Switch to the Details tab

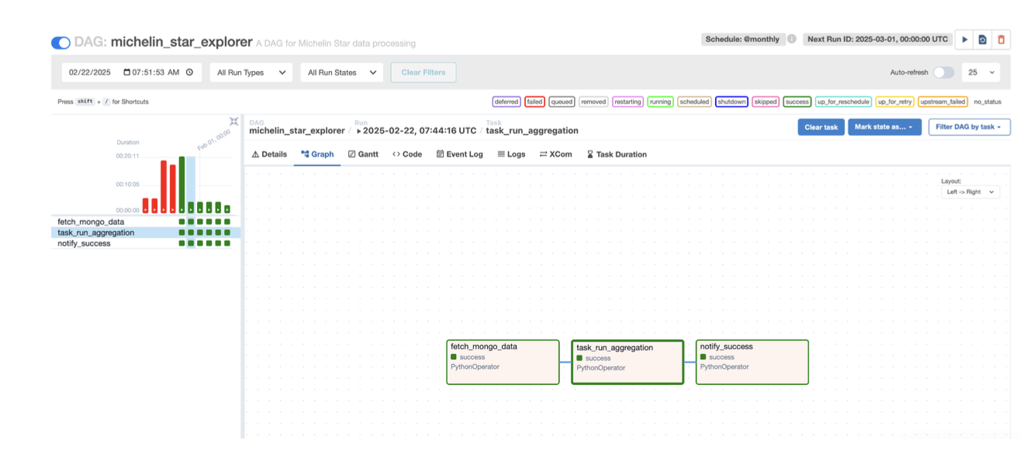coord(269,154)
